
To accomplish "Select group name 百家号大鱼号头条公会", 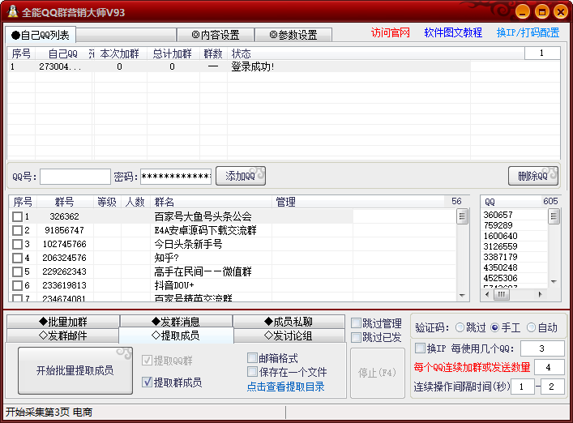I will click(203, 216).
